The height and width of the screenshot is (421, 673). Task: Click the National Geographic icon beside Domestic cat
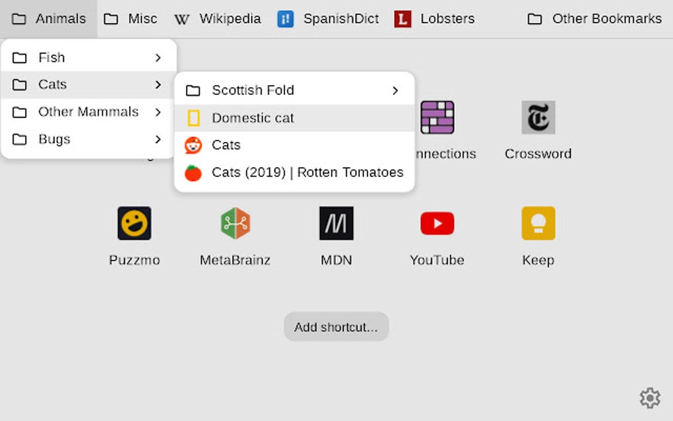pos(193,118)
